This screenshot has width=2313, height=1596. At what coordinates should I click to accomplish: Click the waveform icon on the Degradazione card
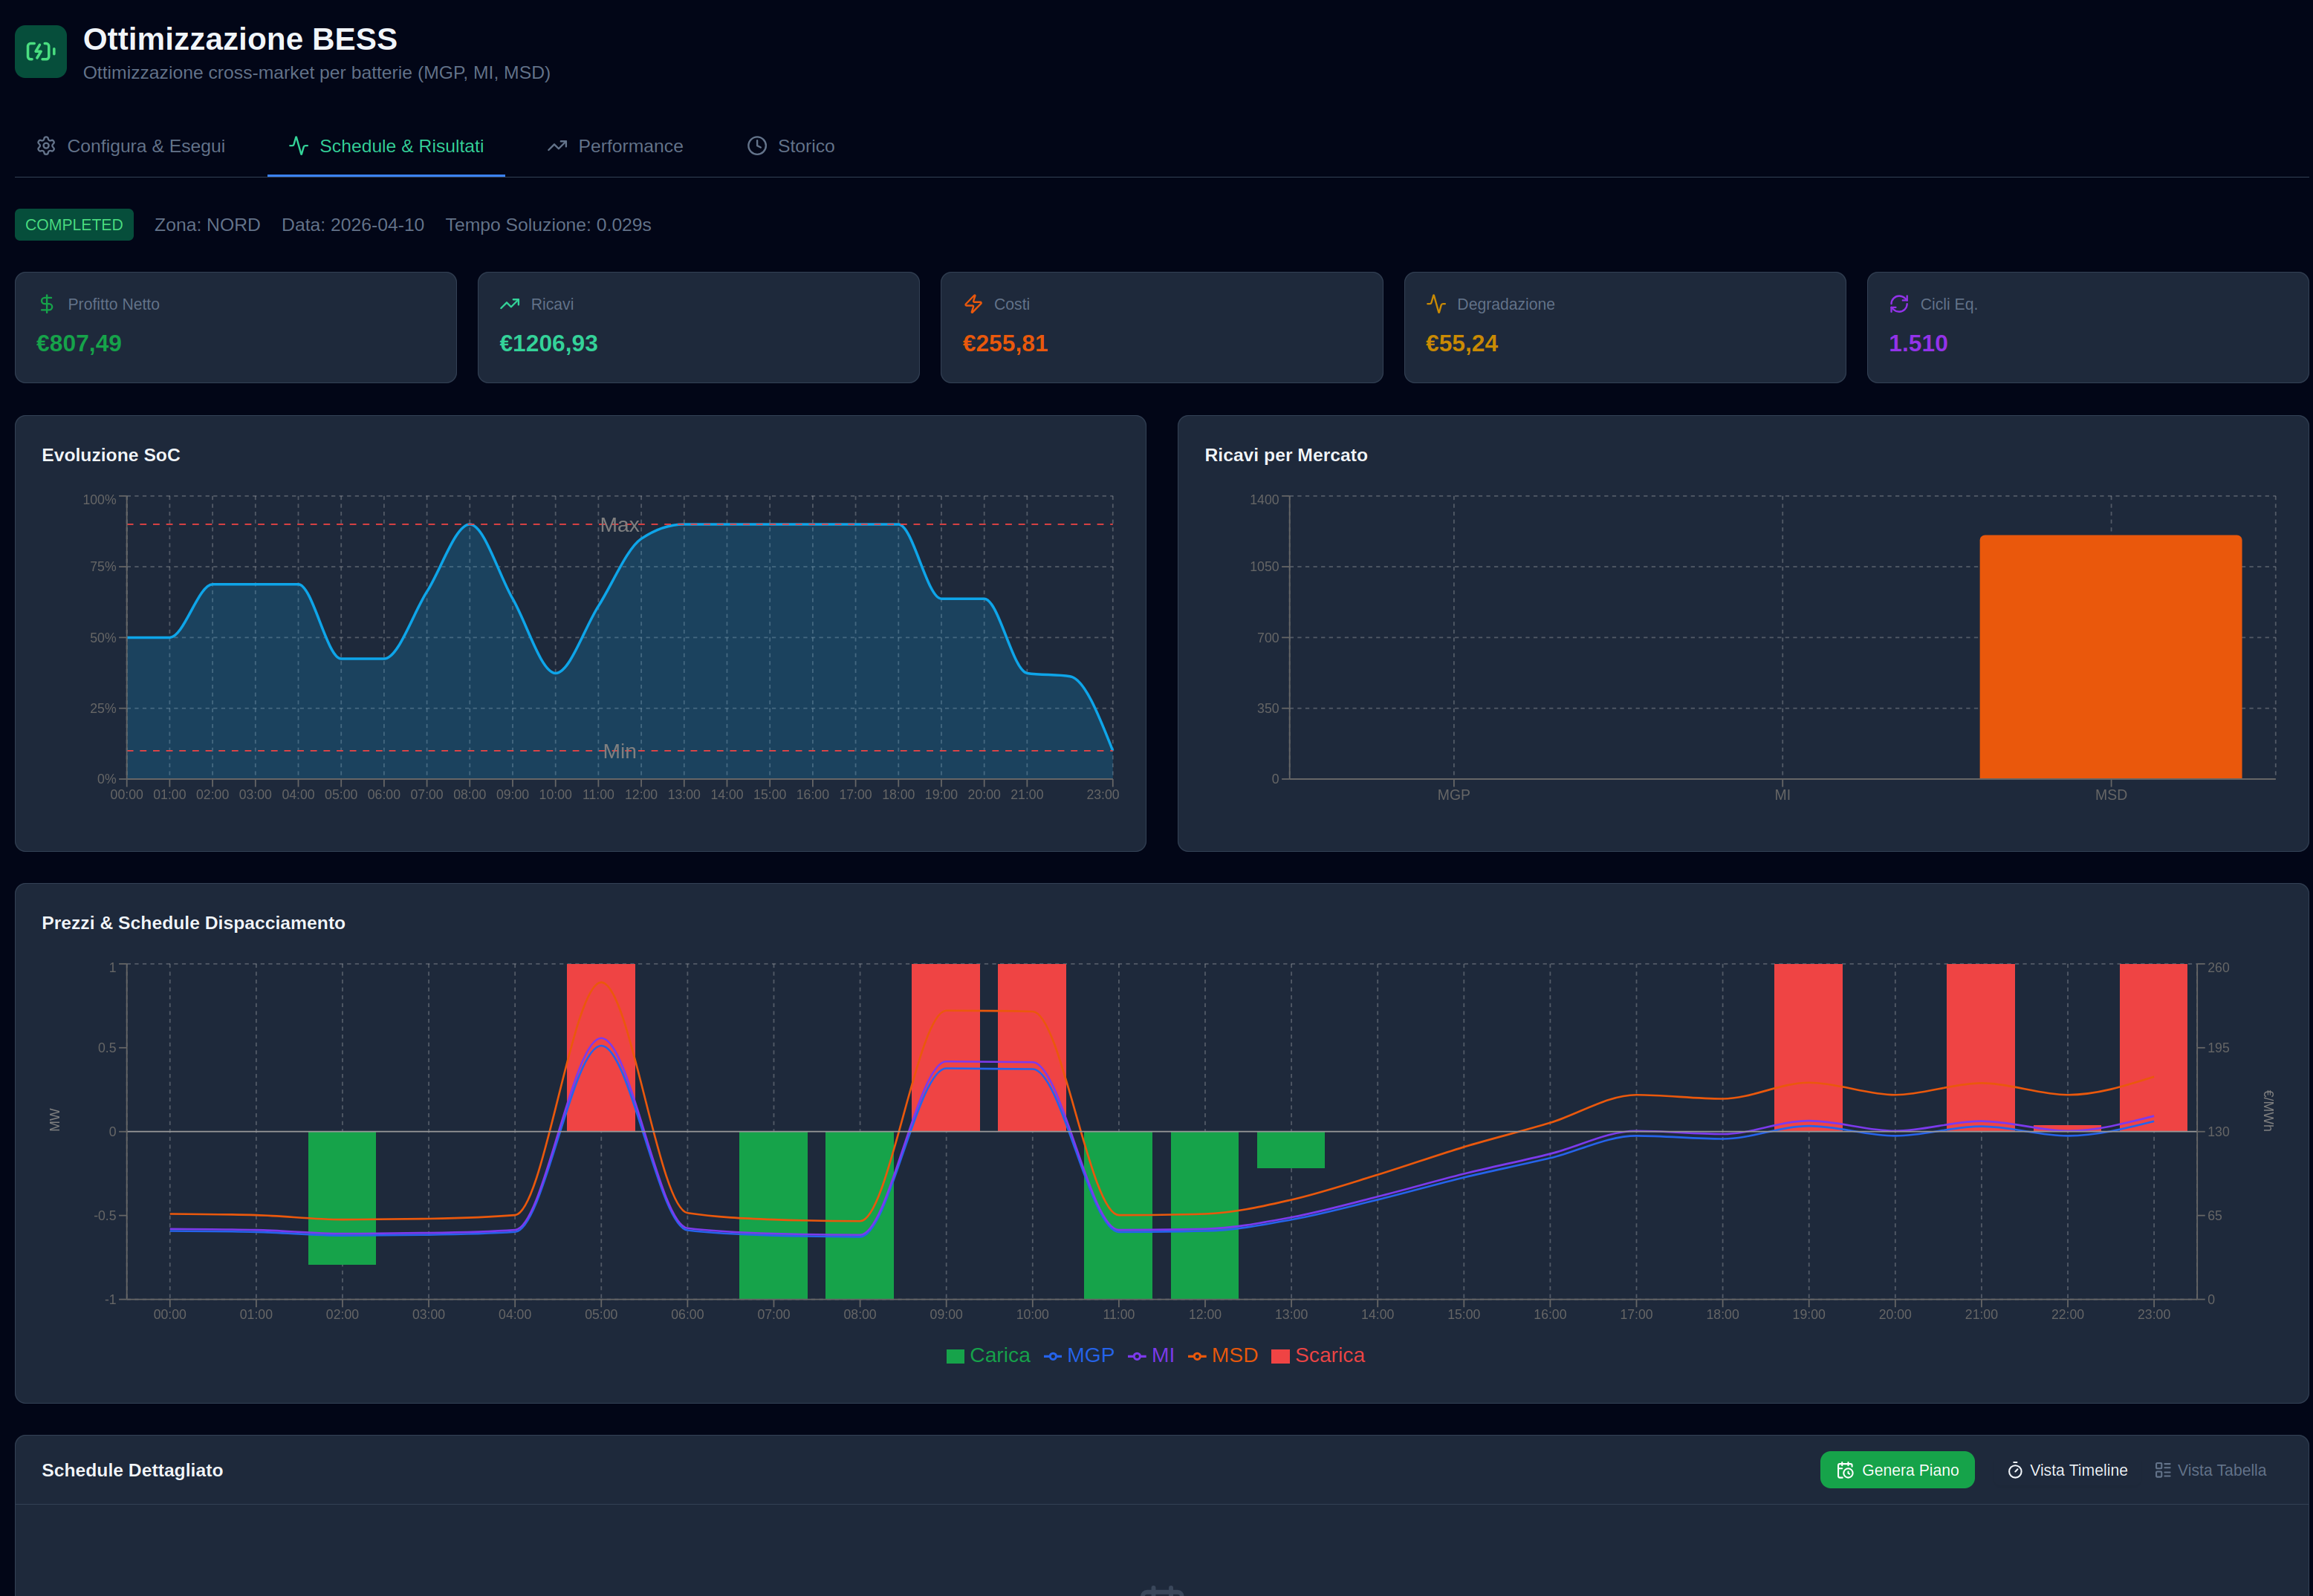[1437, 303]
